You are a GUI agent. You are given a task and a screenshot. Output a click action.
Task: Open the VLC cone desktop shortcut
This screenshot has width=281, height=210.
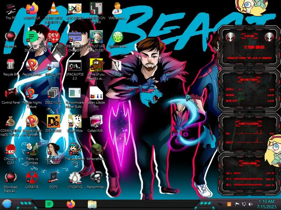tap(54, 13)
